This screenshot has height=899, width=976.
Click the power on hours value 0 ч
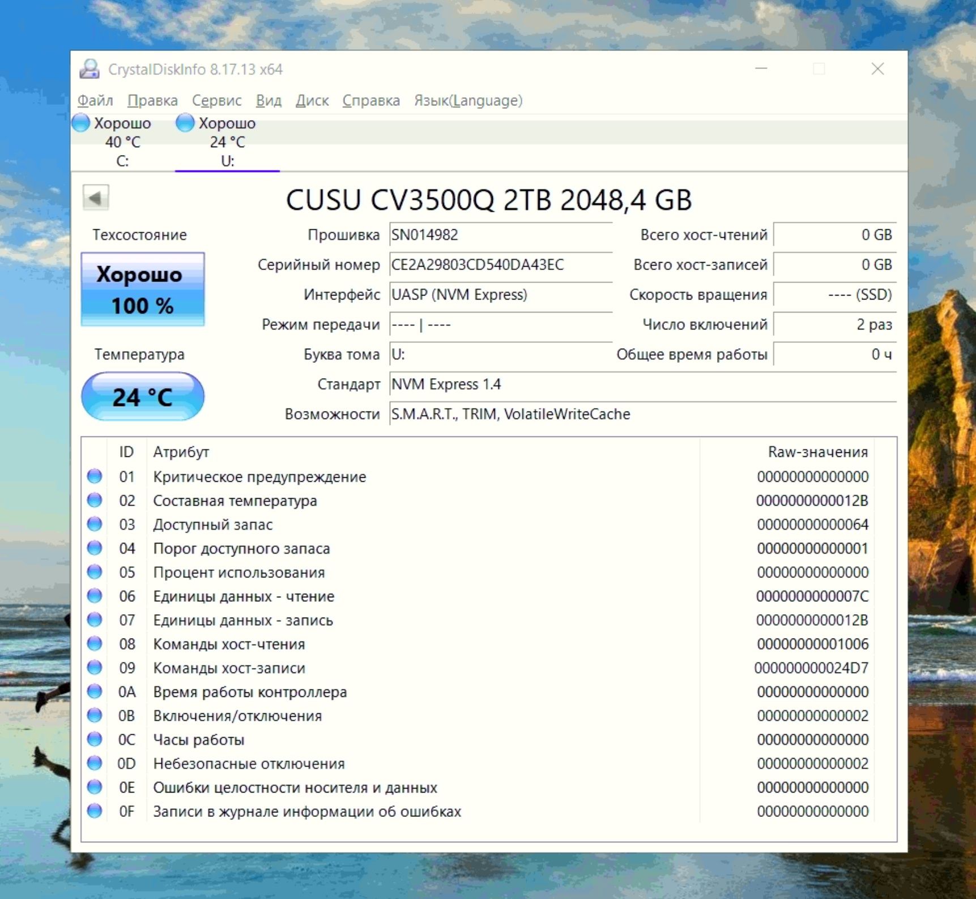pos(835,354)
